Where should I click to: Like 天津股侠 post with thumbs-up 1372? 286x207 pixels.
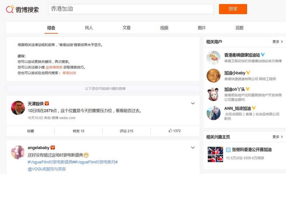pyautogui.click(x=175, y=131)
